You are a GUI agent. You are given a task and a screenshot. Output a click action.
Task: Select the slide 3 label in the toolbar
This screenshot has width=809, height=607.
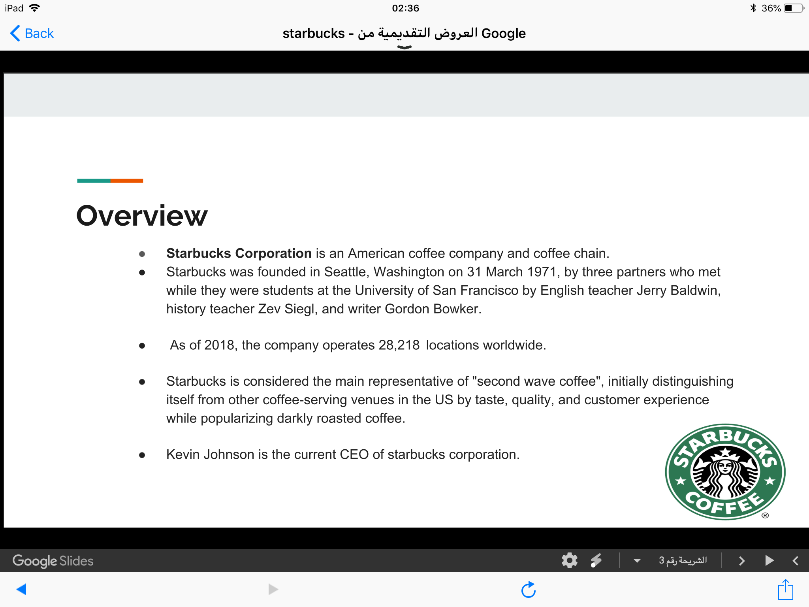click(x=683, y=560)
